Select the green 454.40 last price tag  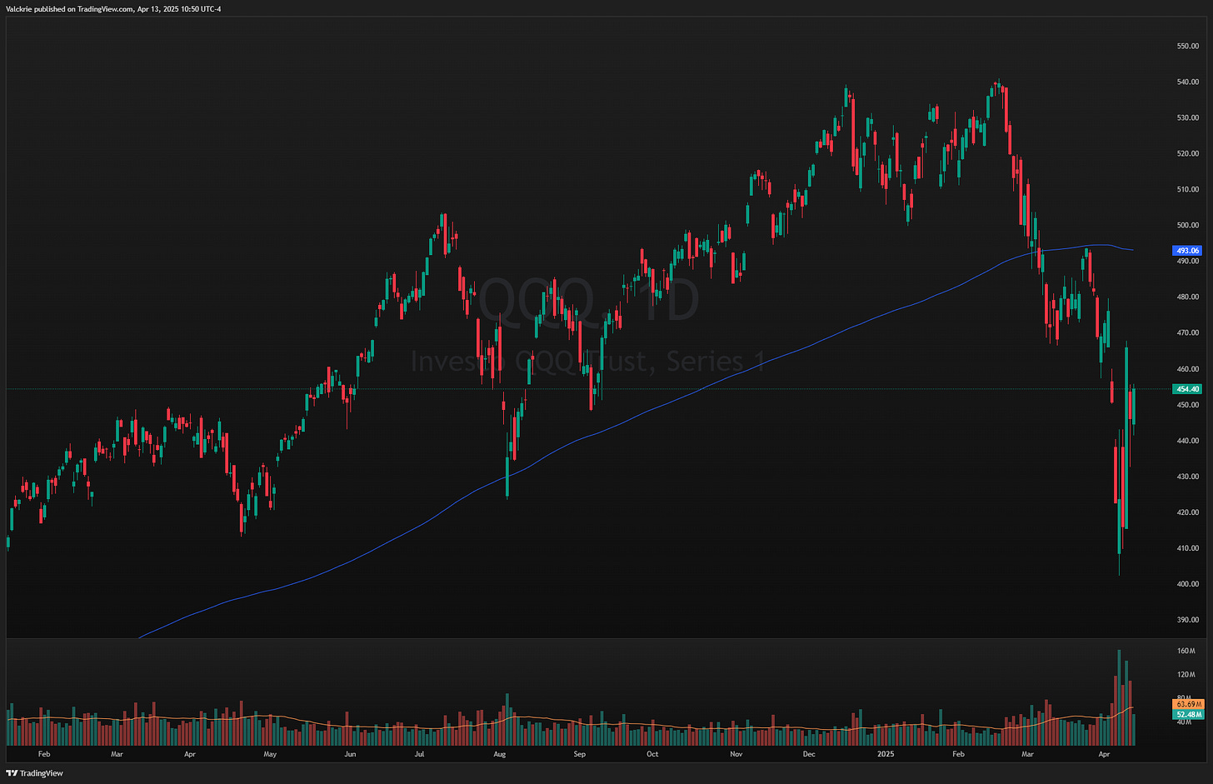pos(1187,389)
